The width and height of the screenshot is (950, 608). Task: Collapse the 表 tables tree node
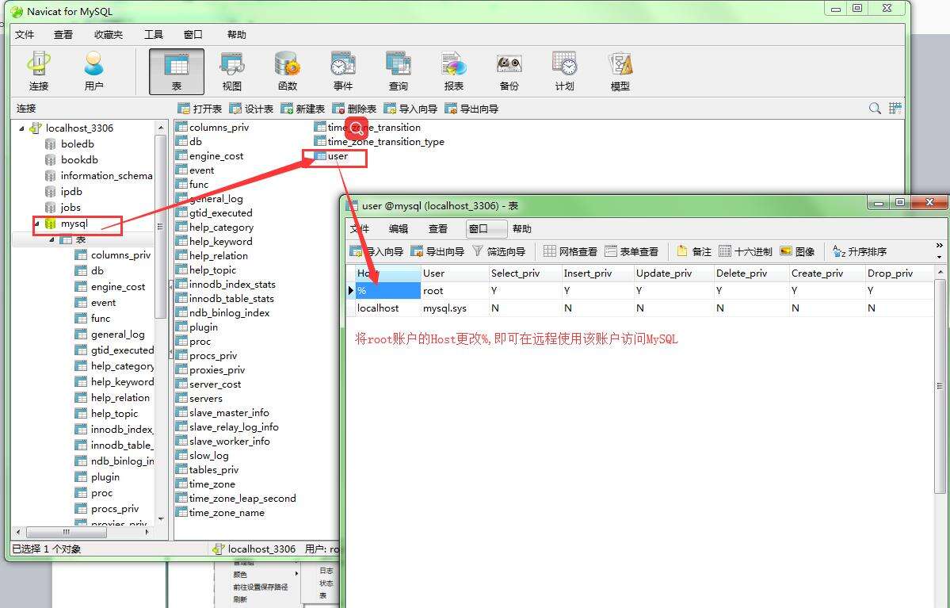pyautogui.click(x=52, y=239)
